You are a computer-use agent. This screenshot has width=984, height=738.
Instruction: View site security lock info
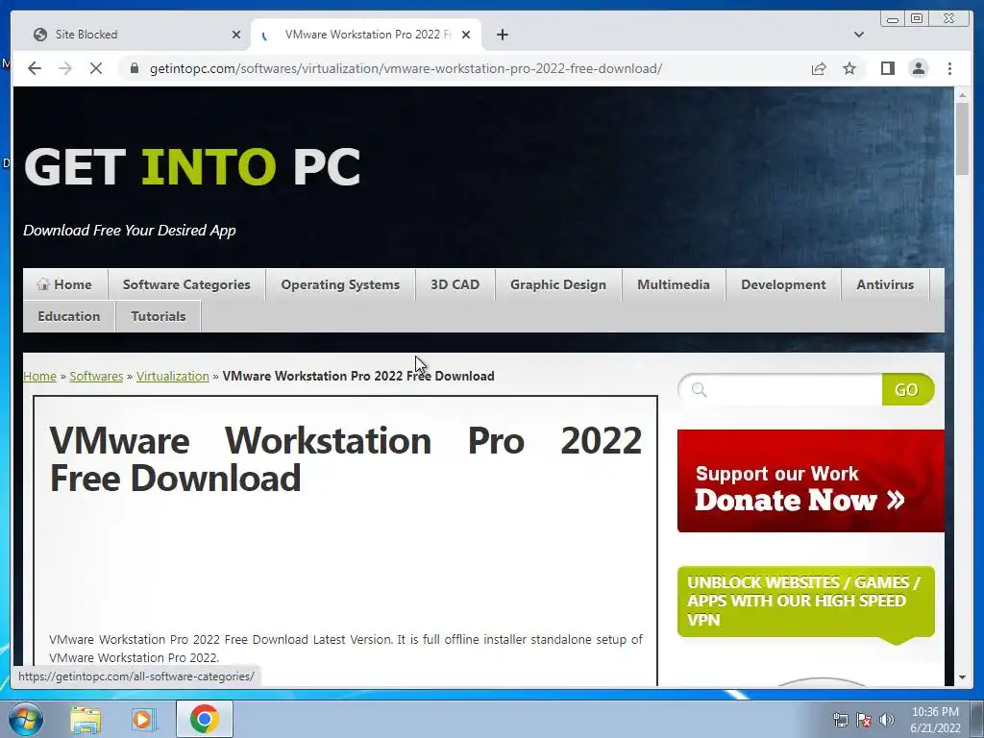click(134, 68)
